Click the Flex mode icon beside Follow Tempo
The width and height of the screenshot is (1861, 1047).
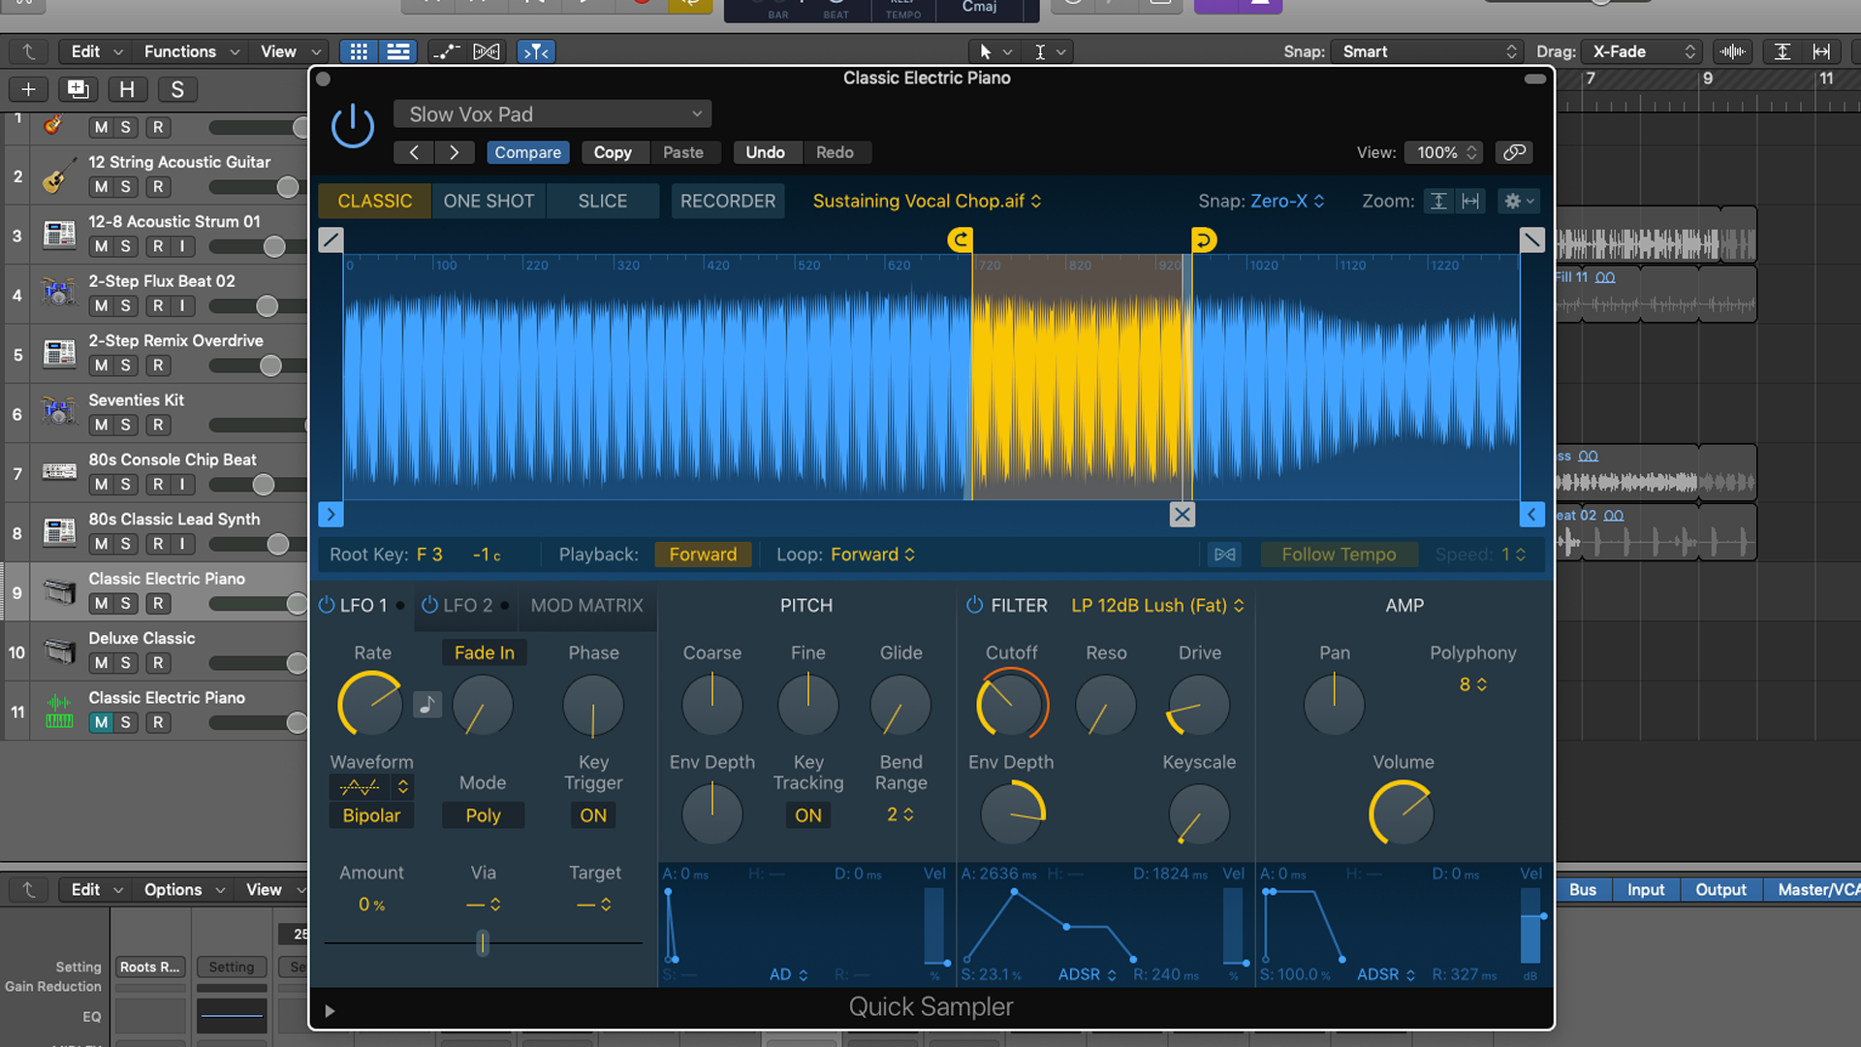tap(1225, 555)
